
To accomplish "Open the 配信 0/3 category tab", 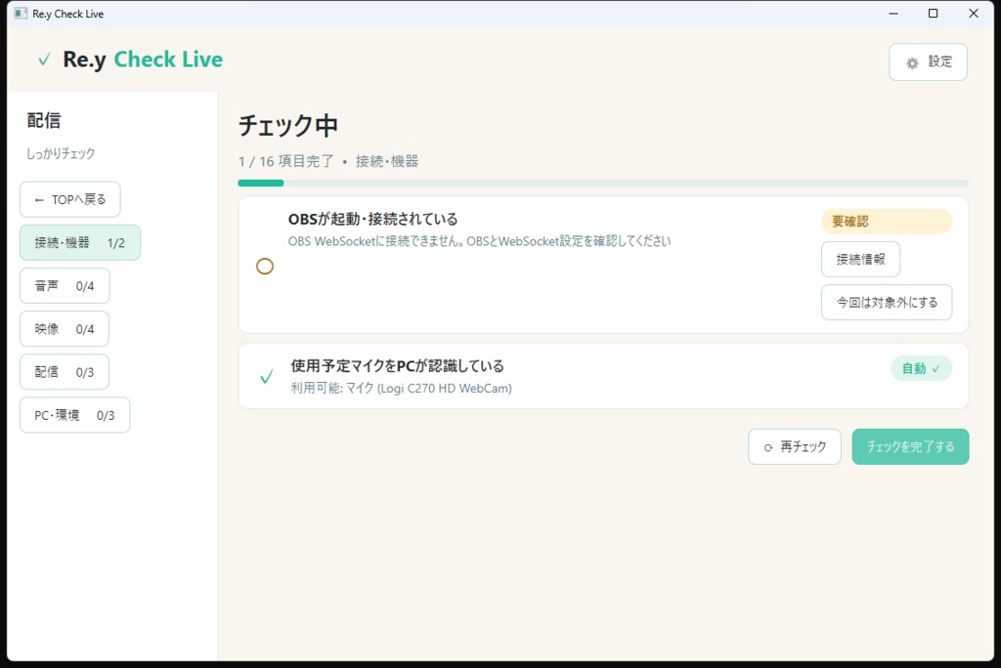I will (x=65, y=372).
